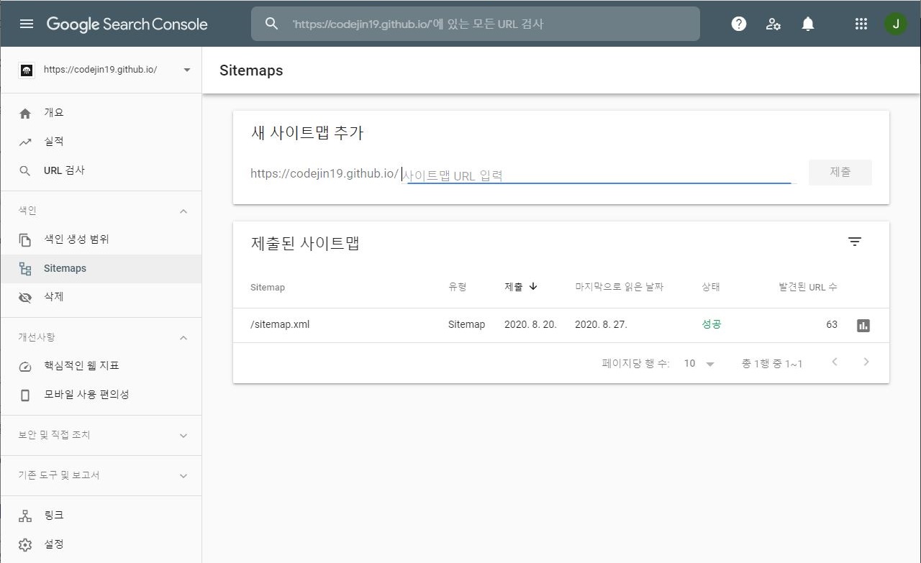The image size is (921, 563).
Task: Expand the 보안 및 직접 조치 section
Action: (x=183, y=435)
